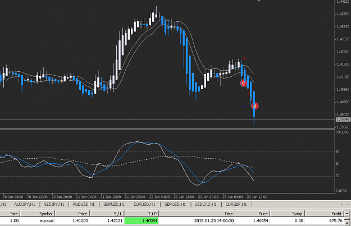Click the 1.42360 price scale label
This screenshot has height=226, width=351.
[343, 52]
